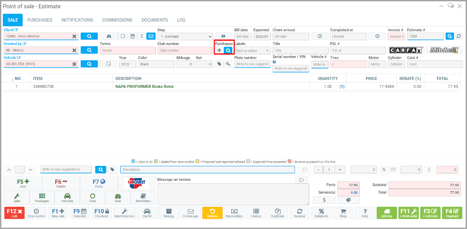Open the Time control clock

pos(36,213)
